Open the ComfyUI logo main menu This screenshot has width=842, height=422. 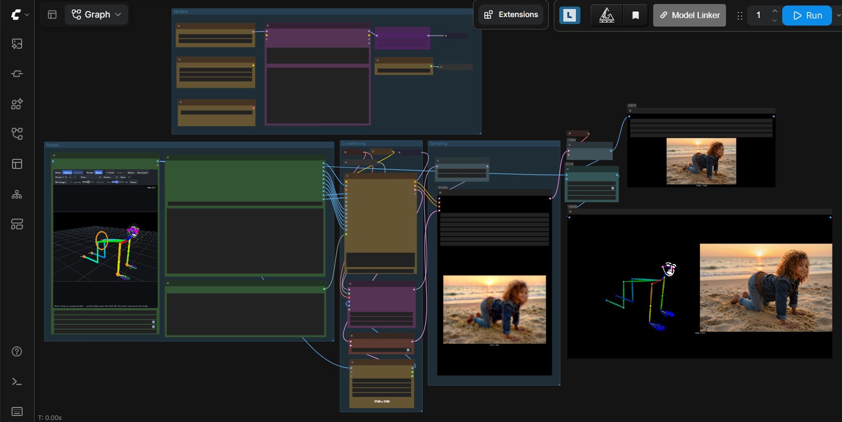point(16,15)
